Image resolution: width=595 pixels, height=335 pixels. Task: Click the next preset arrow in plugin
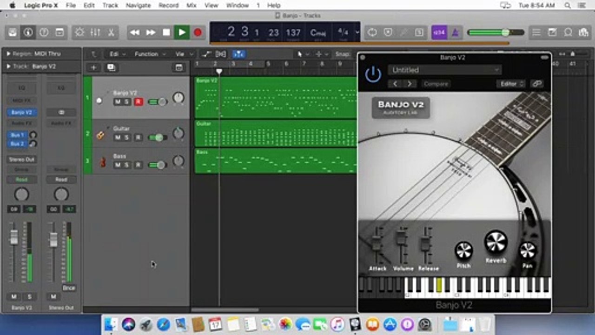click(x=410, y=84)
